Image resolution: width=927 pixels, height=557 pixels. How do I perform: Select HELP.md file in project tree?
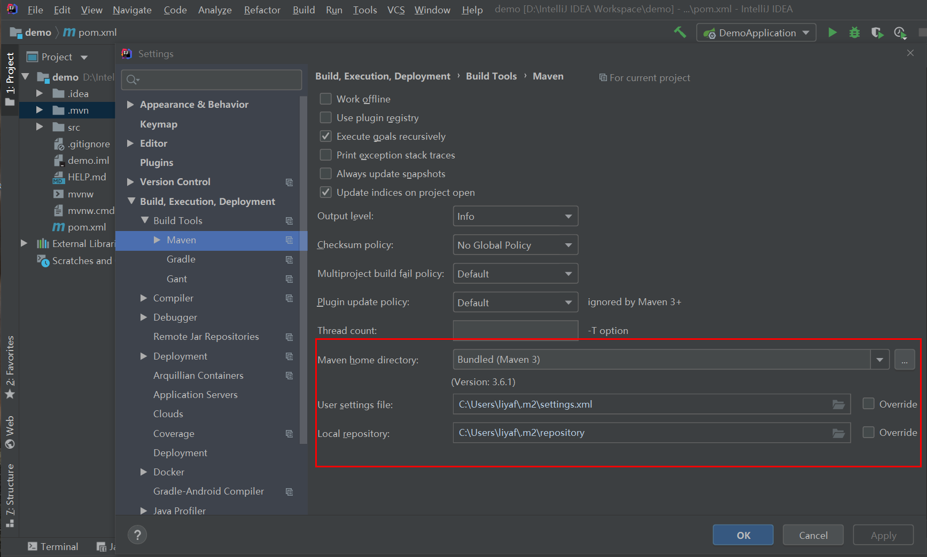[x=80, y=177]
